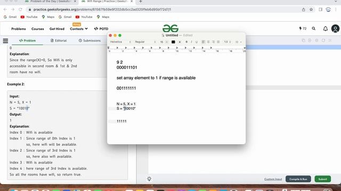Click the browser address bar URL
341x191 pixels.
(x=102, y=10)
